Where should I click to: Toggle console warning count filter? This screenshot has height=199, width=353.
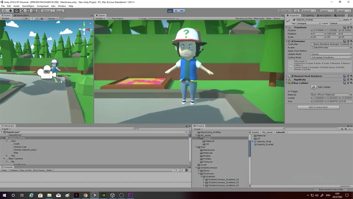pyautogui.click(x=181, y=170)
